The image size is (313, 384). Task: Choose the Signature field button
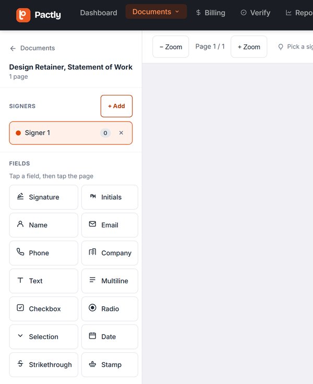(x=44, y=197)
